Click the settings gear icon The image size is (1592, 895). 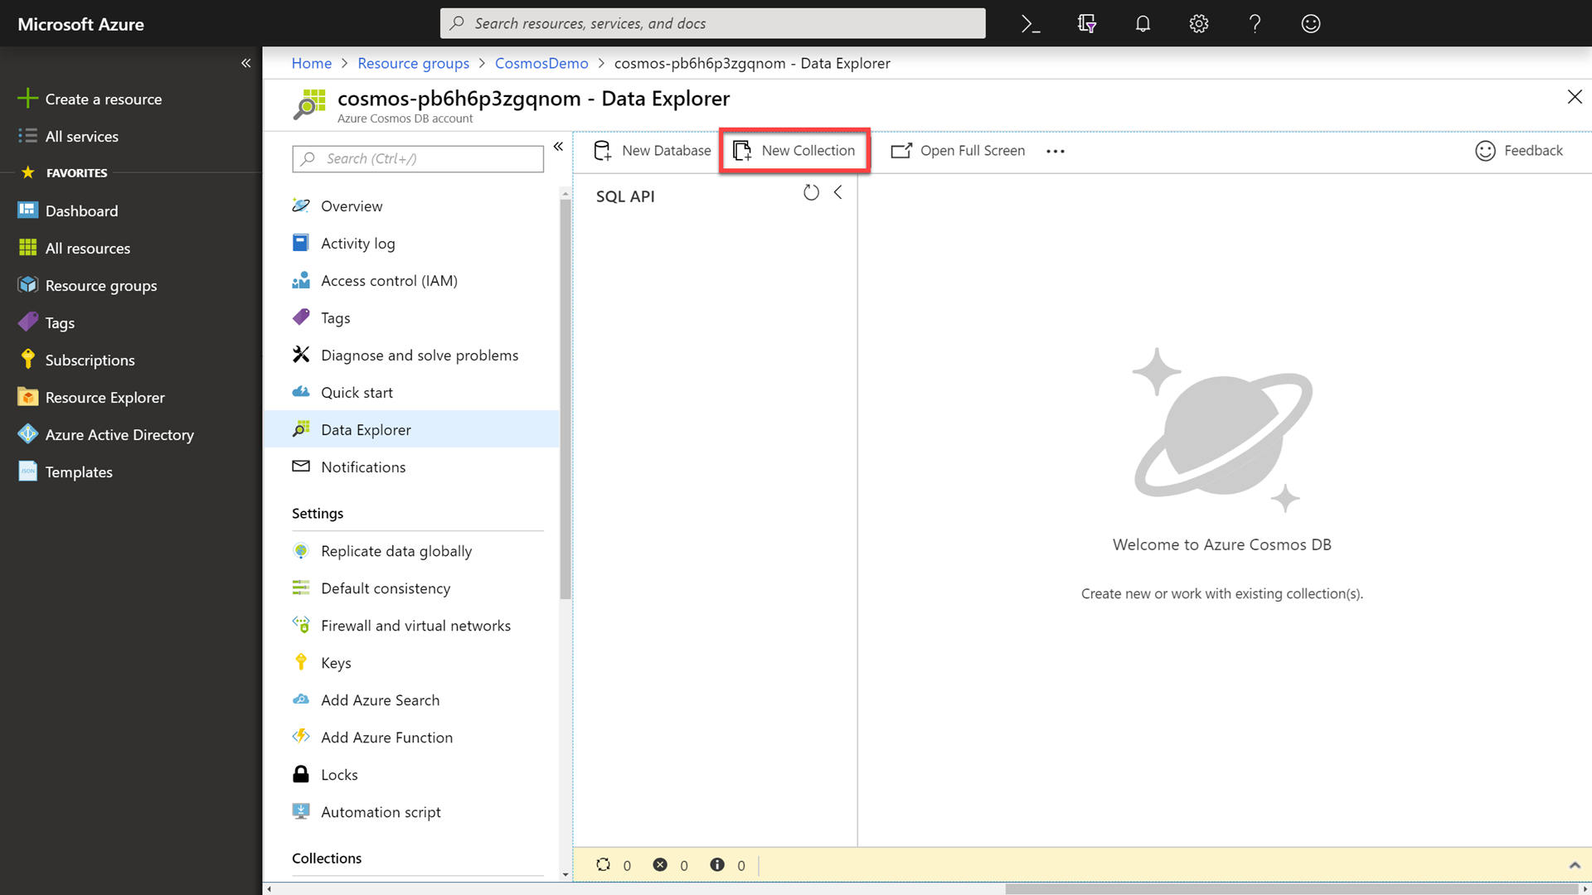click(1200, 23)
